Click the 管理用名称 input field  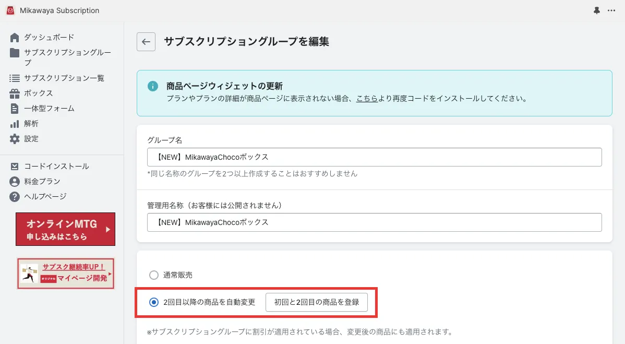pos(375,222)
